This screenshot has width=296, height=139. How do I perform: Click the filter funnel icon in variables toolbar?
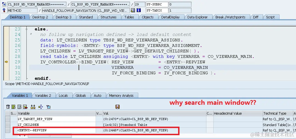48,107
